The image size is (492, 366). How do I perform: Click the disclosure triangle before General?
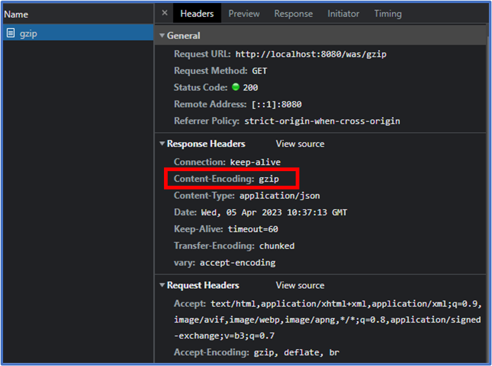(161, 35)
